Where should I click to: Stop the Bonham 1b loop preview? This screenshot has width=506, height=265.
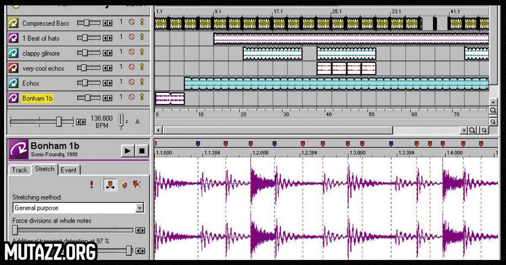tap(142, 151)
